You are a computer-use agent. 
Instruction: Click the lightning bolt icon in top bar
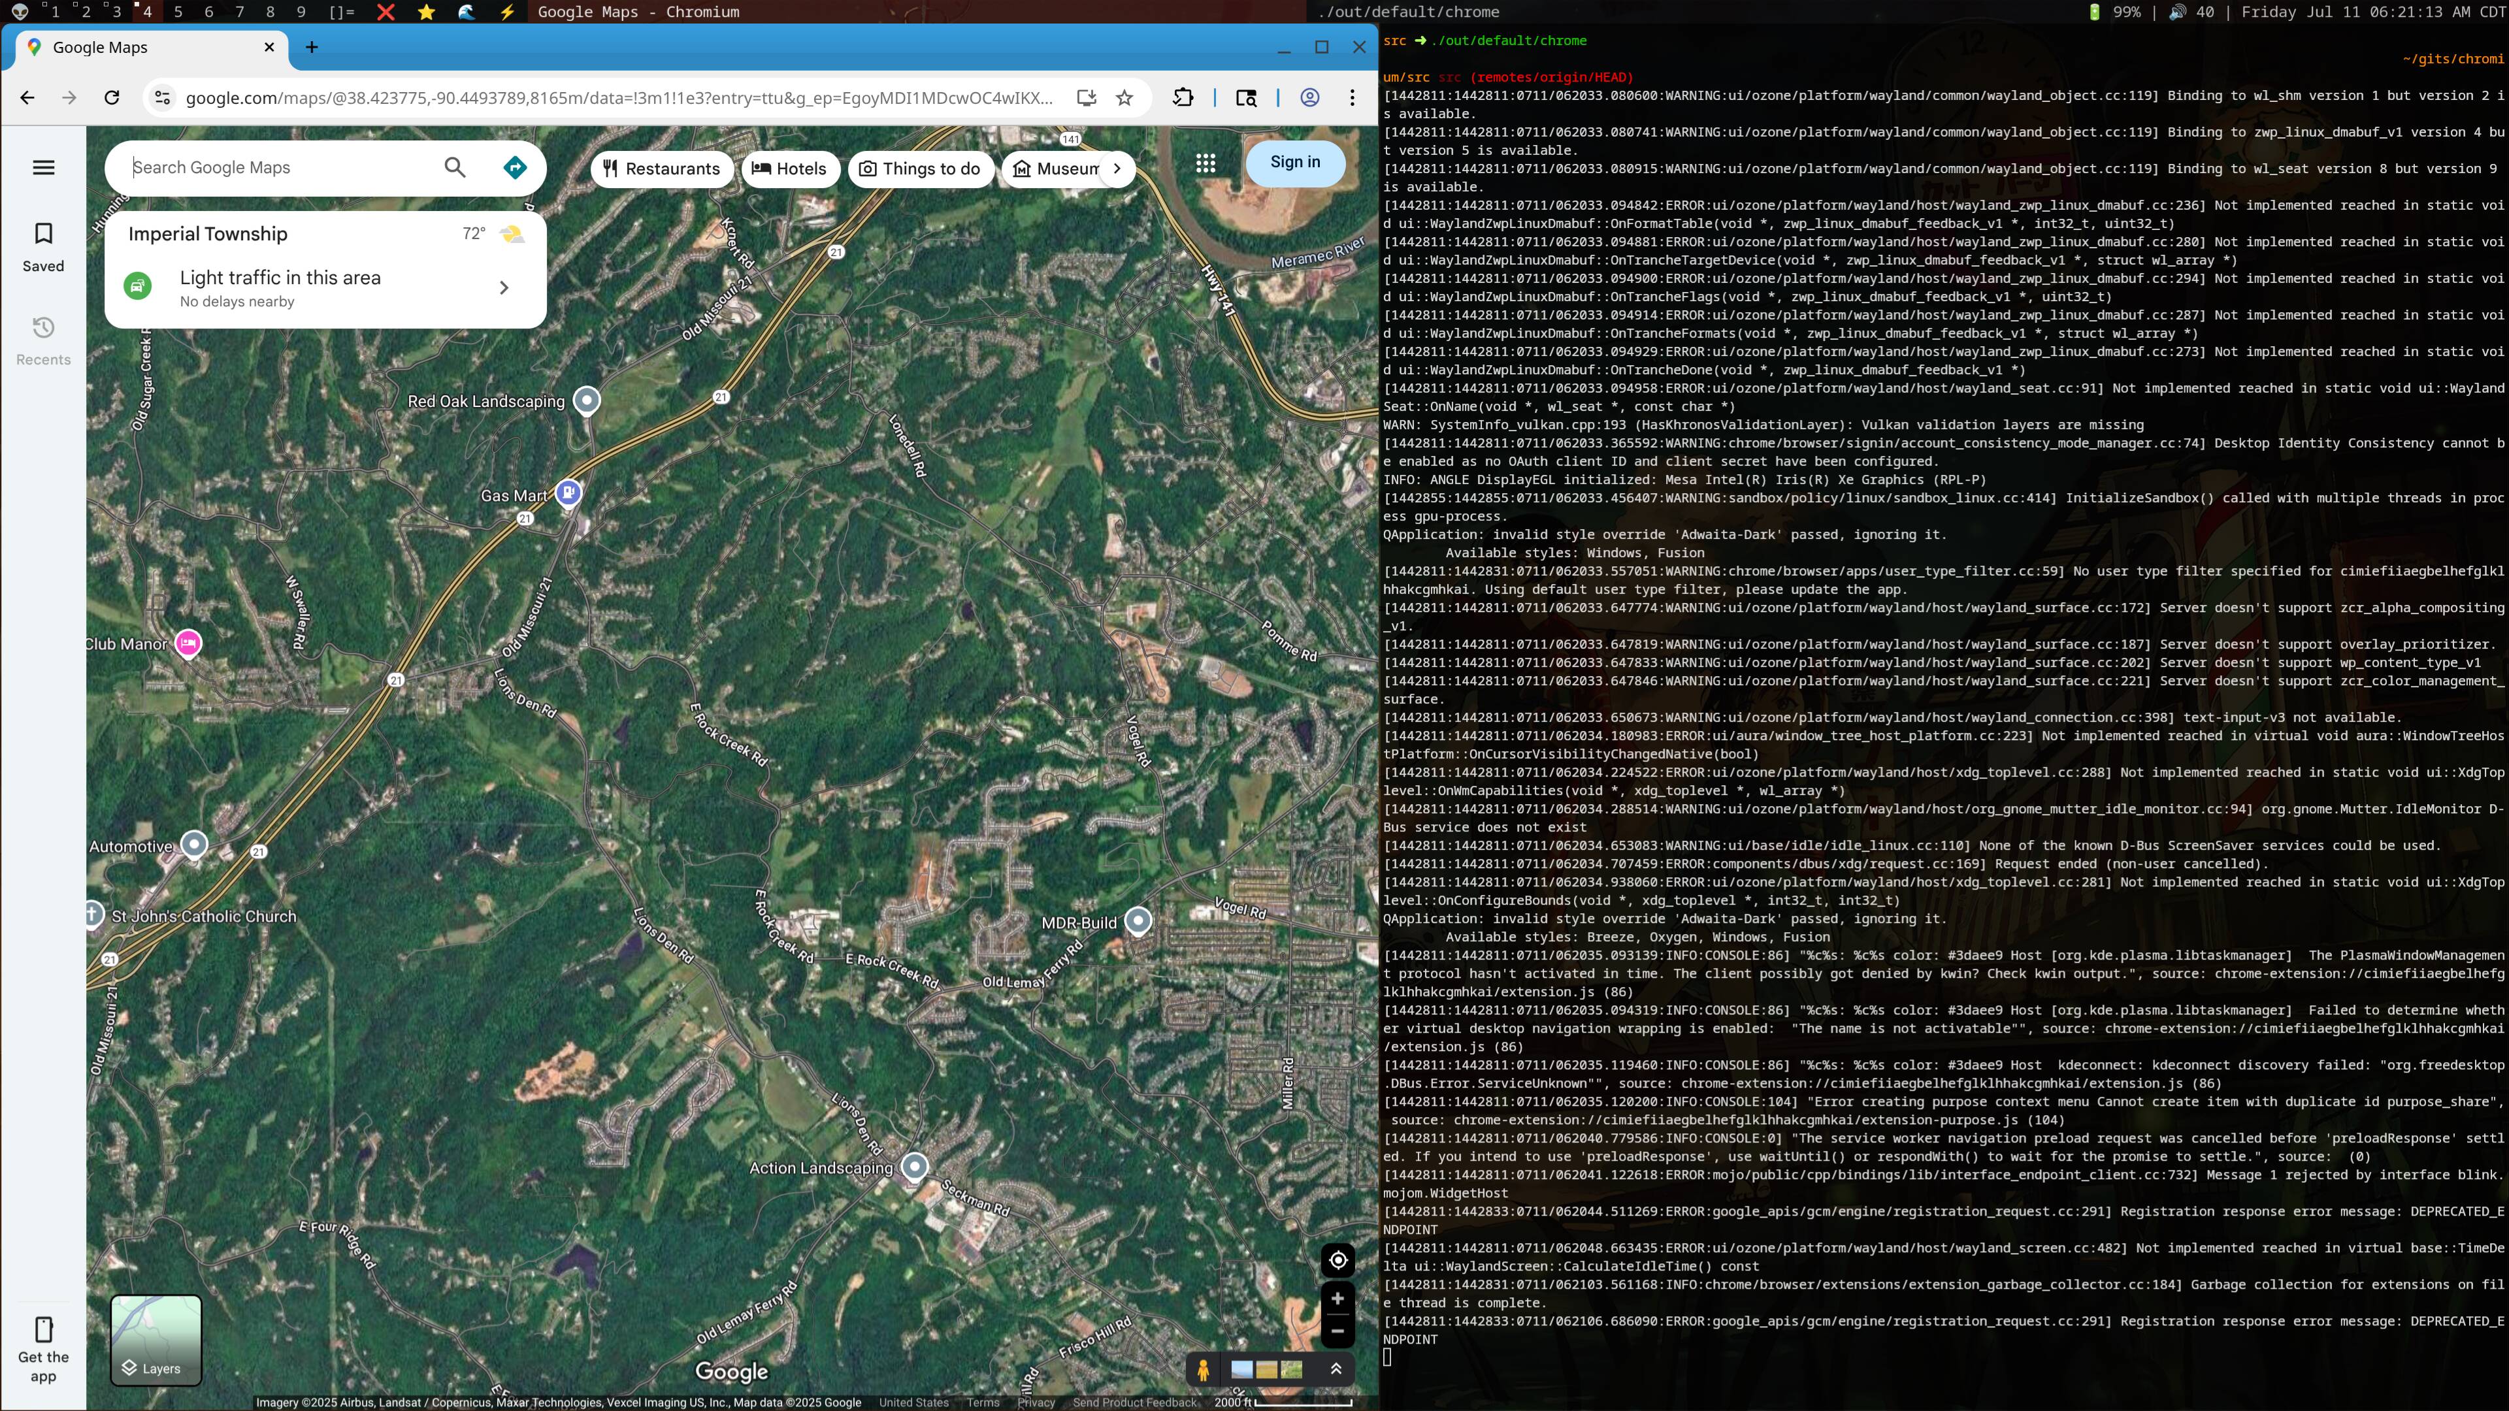click(508, 12)
